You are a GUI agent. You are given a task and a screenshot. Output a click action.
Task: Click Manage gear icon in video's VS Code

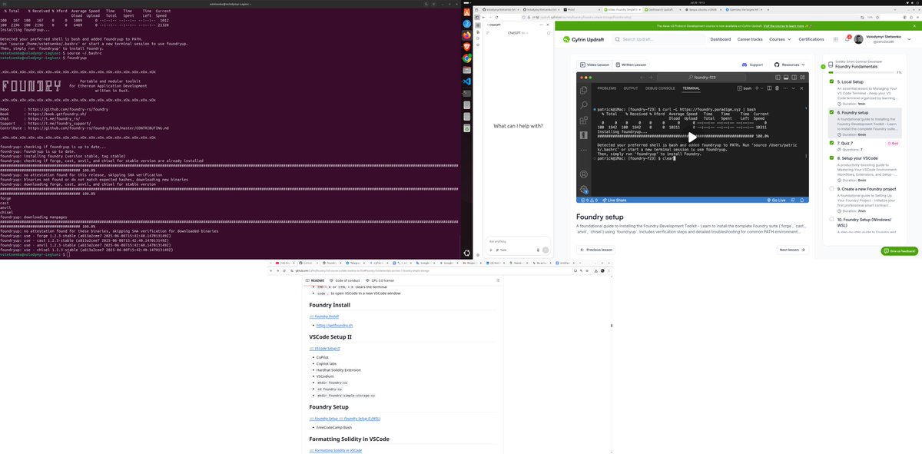point(584,188)
